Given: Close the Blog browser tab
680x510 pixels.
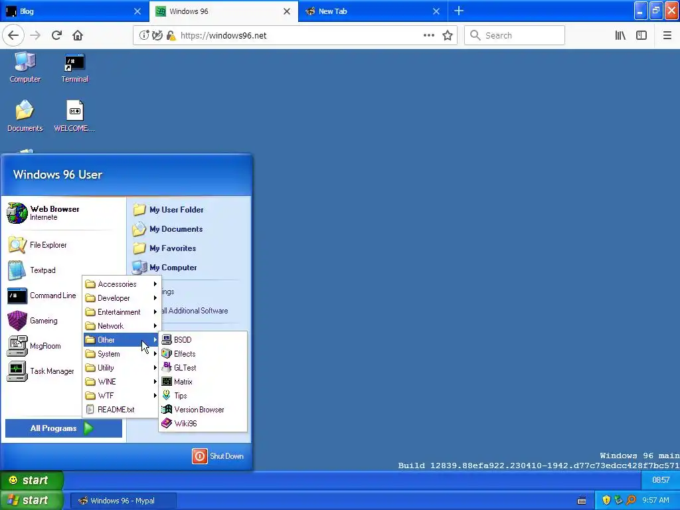Looking at the screenshot, I should tap(137, 11).
